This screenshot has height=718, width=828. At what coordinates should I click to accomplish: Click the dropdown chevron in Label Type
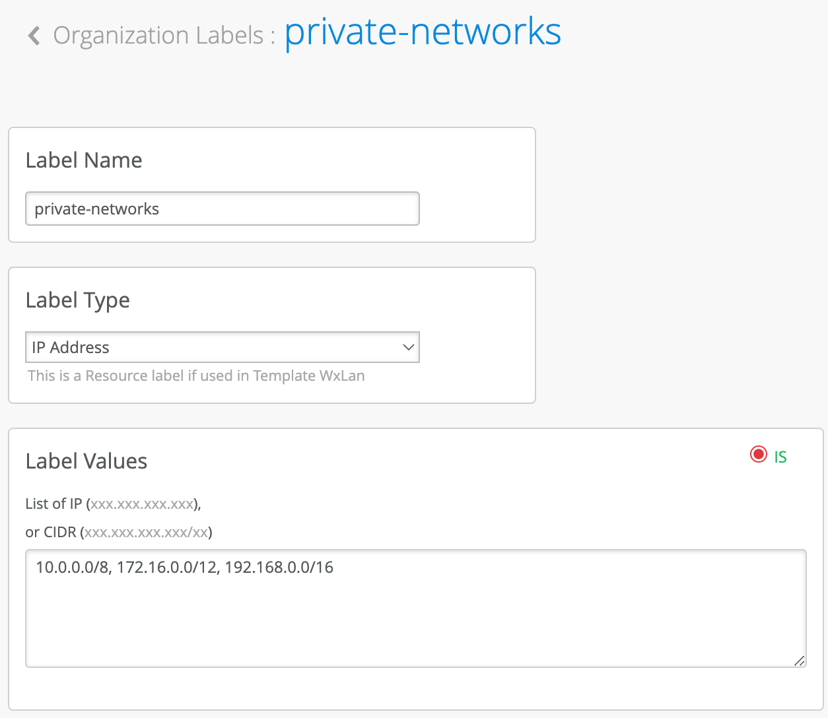[408, 348]
